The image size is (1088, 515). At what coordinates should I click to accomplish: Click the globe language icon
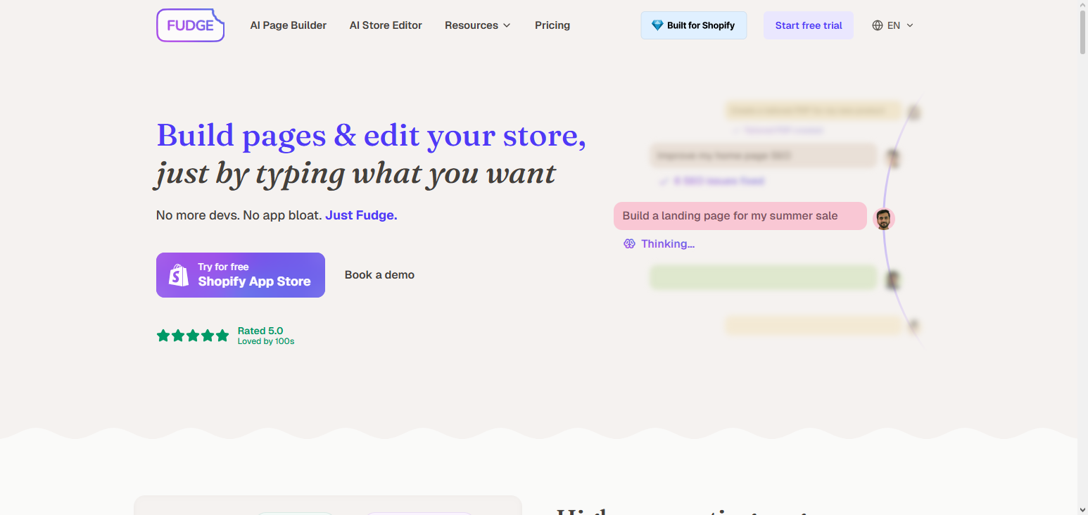click(877, 25)
